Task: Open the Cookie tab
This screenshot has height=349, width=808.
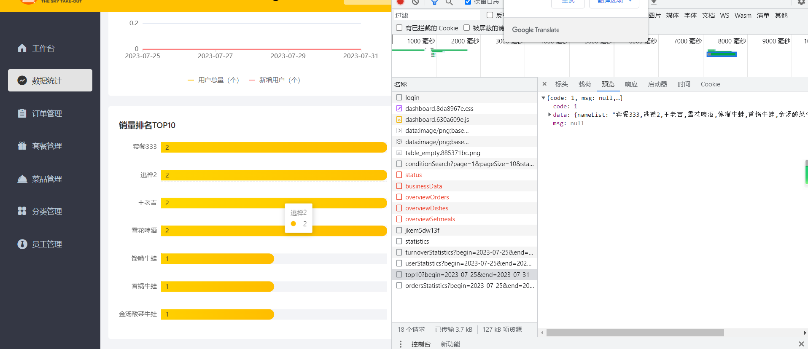Action: (710, 84)
